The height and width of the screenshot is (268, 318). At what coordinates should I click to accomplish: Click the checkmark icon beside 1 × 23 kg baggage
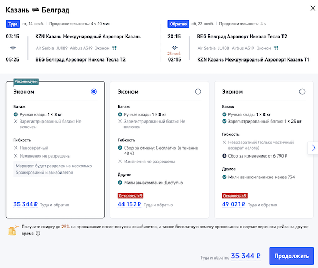click(224, 122)
